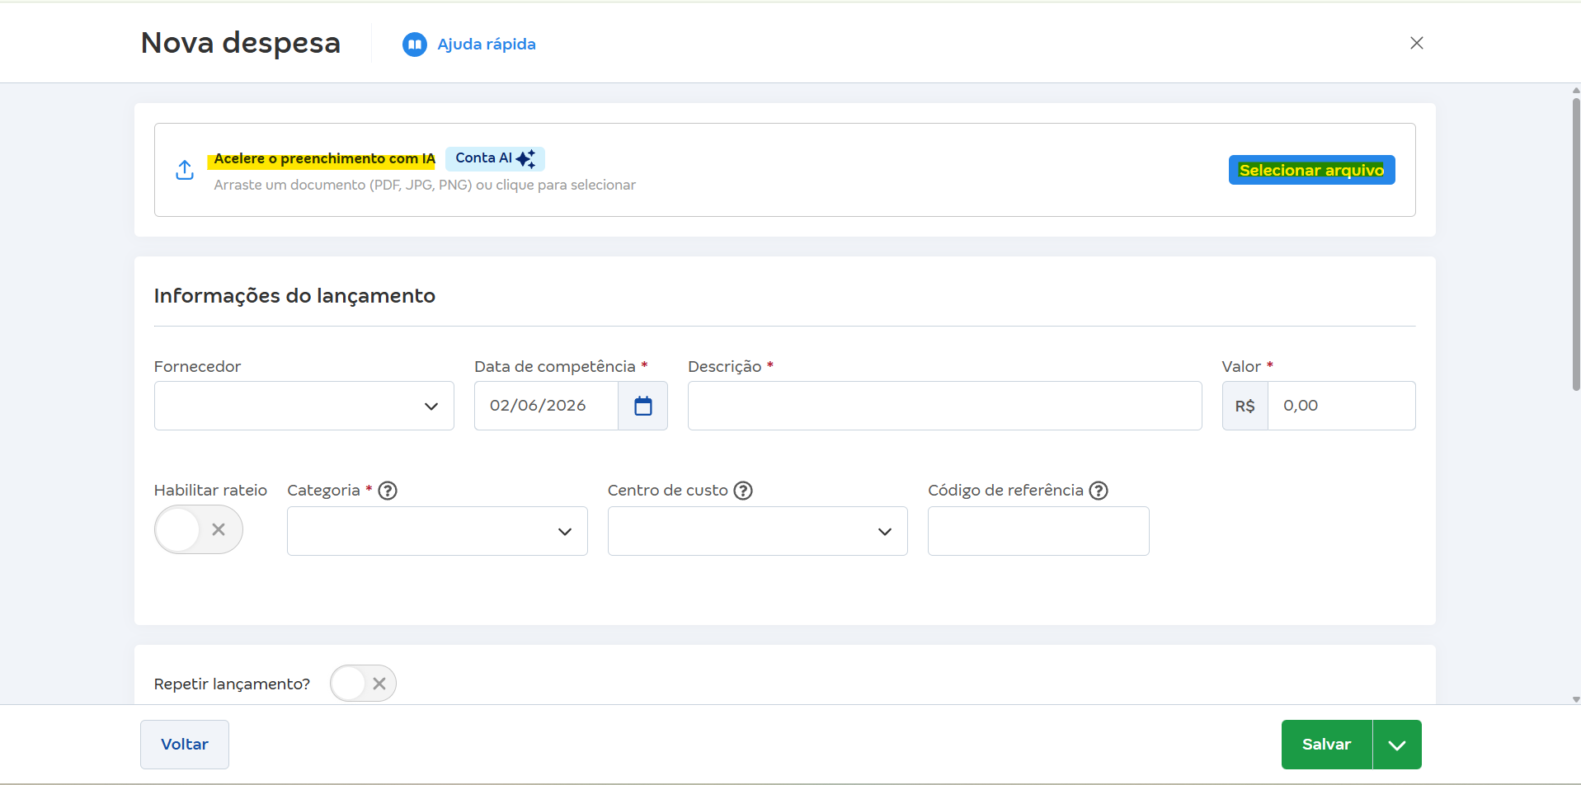Click the vertical scrollbar thumb

[x=1576, y=243]
